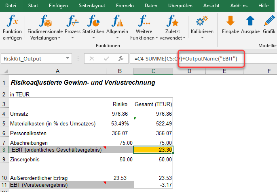Switch to the Start tab
The height and width of the screenshot is (192, 277).
pyautogui.click(x=33, y=6)
